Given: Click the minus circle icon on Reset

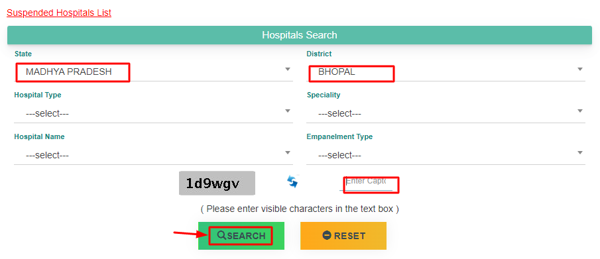Looking at the screenshot, I should (x=327, y=235).
